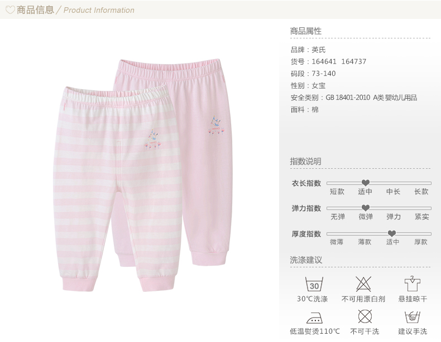Click the hand wash recommended icon
Screen dimensions: 441x342
pos(413,317)
